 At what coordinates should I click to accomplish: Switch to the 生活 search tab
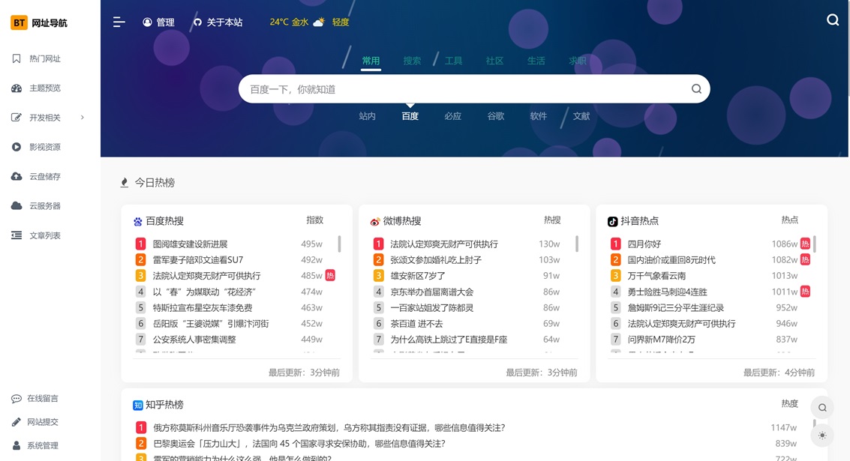click(536, 61)
